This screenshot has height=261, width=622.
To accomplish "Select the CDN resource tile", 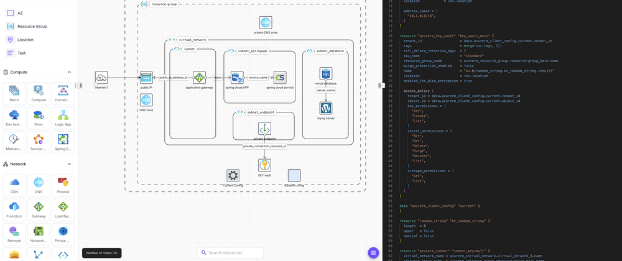I will pyautogui.click(x=14, y=185).
